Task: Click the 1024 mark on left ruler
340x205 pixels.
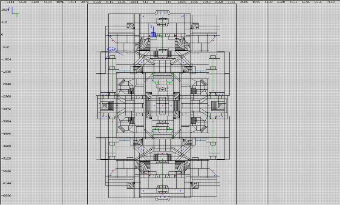Action: [x=4, y=10]
